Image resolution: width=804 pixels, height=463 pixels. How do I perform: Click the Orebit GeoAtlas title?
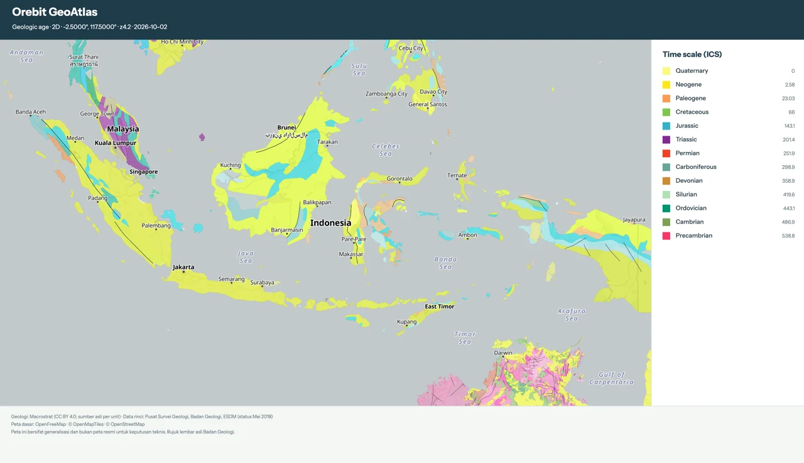click(x=55, y=12)
